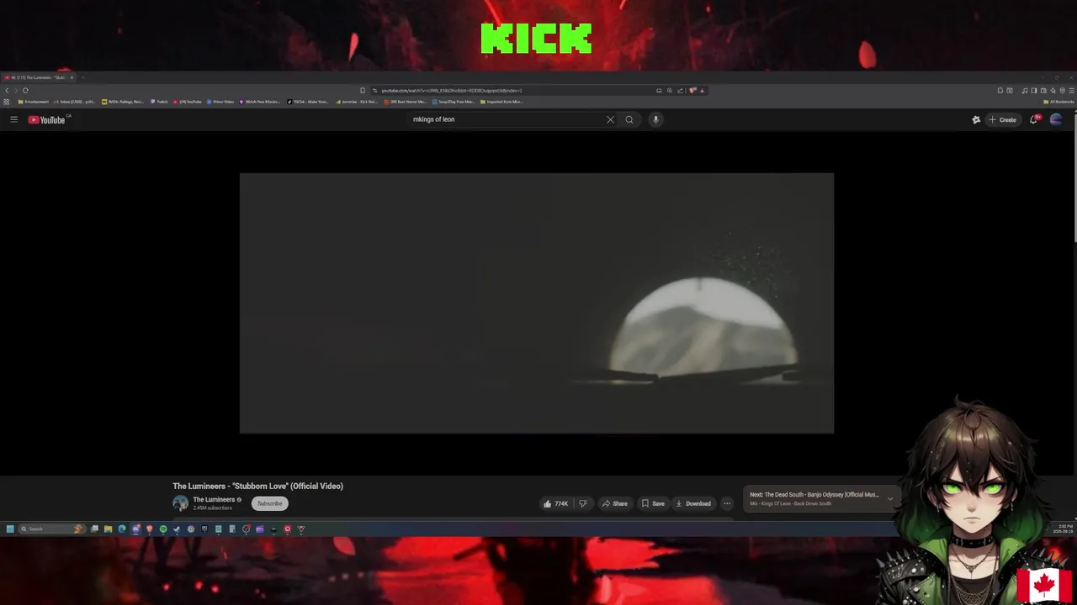Image resolution: width=1077 pixels, height=605 pixels.
Task: Open the Entertainment bookmarks folder
Action: pyautogui.click(x=34, y=102)
